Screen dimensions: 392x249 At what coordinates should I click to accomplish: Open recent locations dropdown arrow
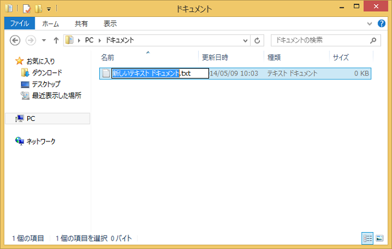[44, 40]
